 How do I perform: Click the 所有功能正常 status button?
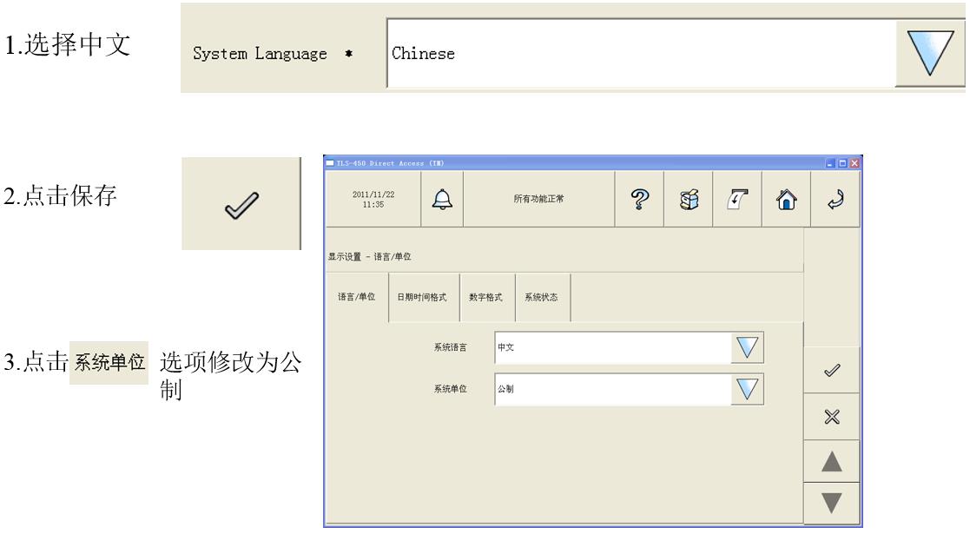click(539, 199)
